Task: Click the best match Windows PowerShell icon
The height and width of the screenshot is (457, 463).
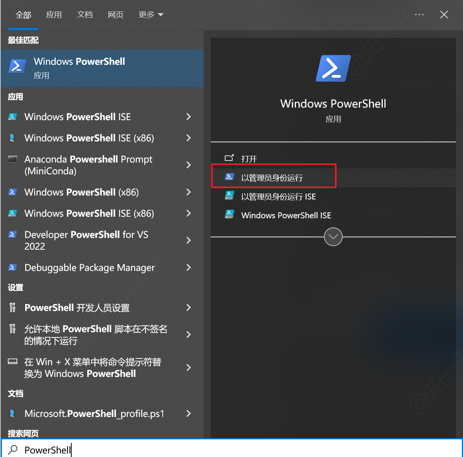Action: [x=17, y=66]
